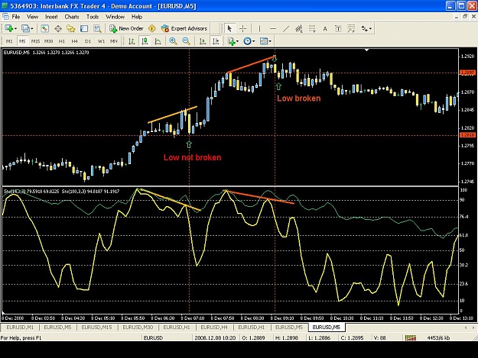The width and height of the screenshot is (478, 358).
Task: Switch to the EURUSD,M15 chart tab
Action: click(96, 327)
